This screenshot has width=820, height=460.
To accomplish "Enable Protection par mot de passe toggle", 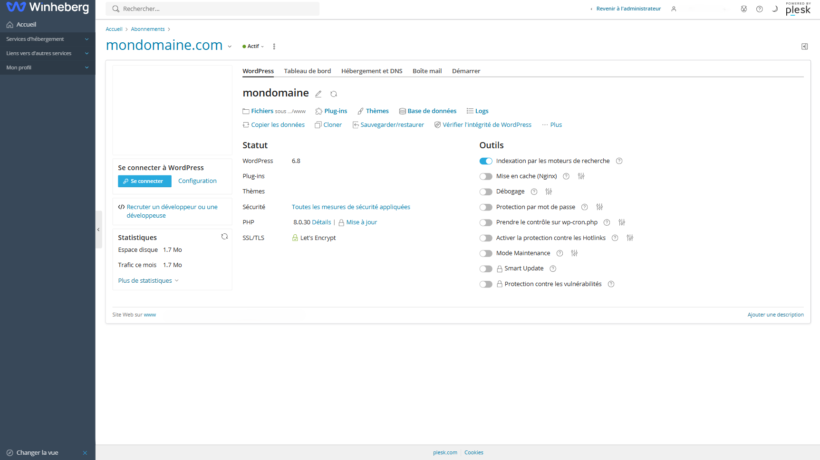I will click(486, 207).
